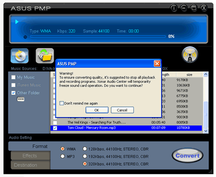Enable Don't remind me again checkbox
Screen dimensions: 216x177
[x=62, y=103]
